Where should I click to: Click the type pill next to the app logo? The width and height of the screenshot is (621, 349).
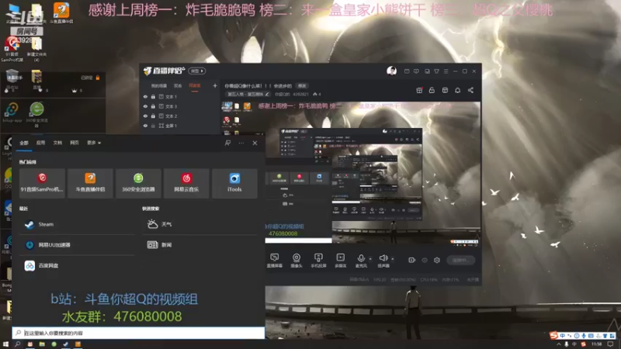197,71
